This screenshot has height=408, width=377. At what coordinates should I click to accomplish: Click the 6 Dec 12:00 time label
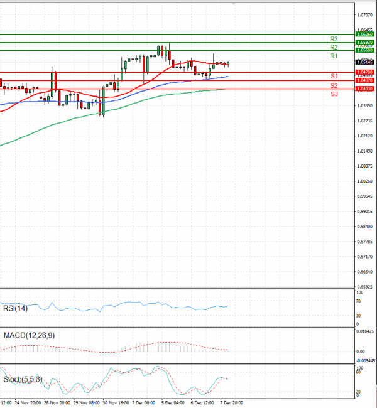[202, 403]
